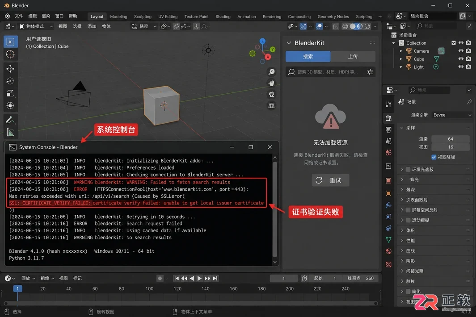Expand the Cube tree item

click(401, 59)
